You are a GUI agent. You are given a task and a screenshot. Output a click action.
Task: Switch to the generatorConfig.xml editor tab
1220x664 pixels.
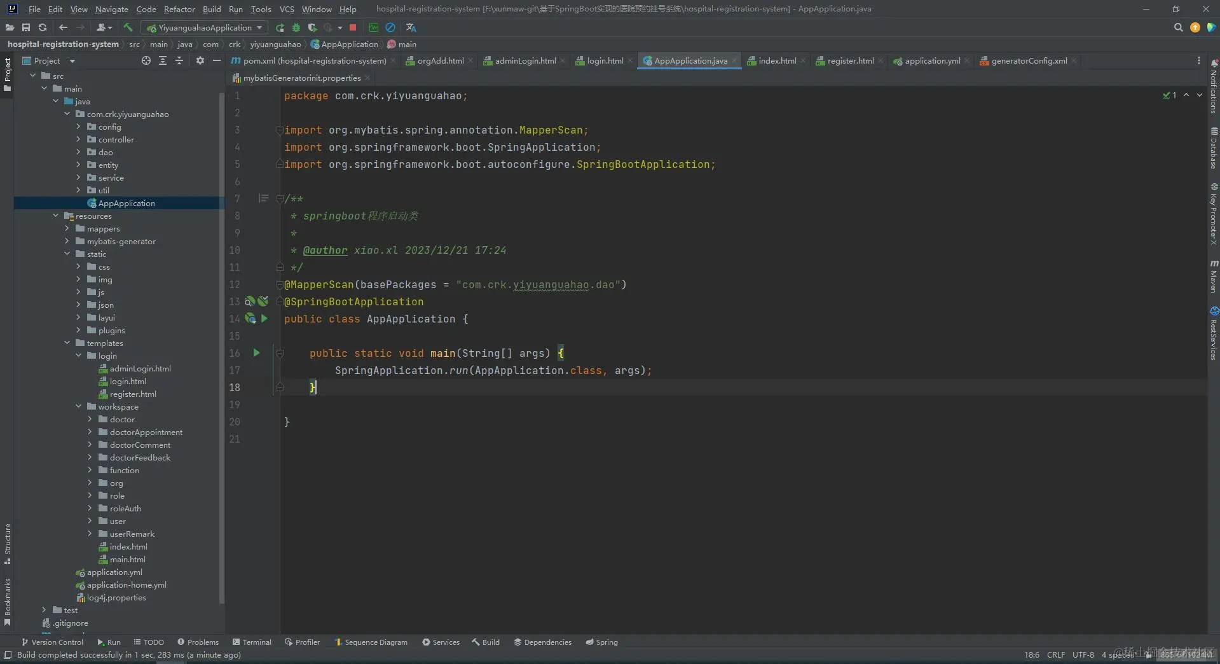[x=1029, y=60]
